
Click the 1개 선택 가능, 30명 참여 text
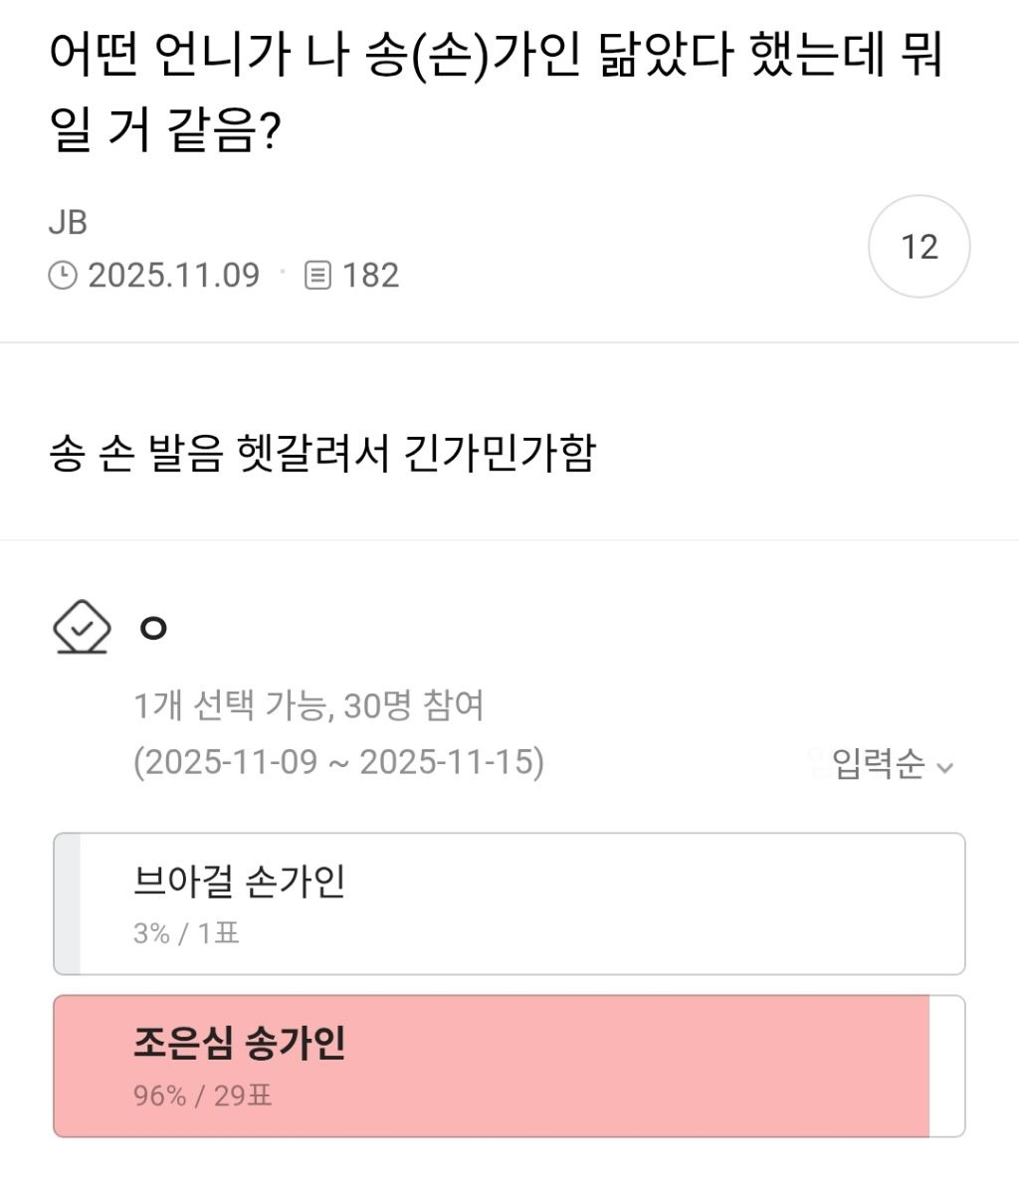pyautogui.click(x=308, y=705)
